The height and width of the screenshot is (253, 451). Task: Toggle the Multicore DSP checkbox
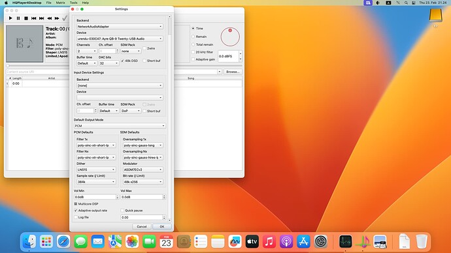pyautogui.click(x=76, y=203)
